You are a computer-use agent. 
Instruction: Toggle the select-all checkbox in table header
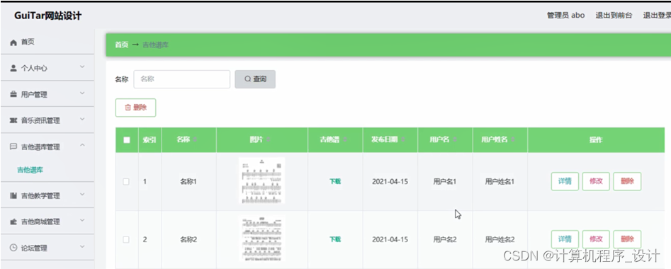click(x=127, y=140)
